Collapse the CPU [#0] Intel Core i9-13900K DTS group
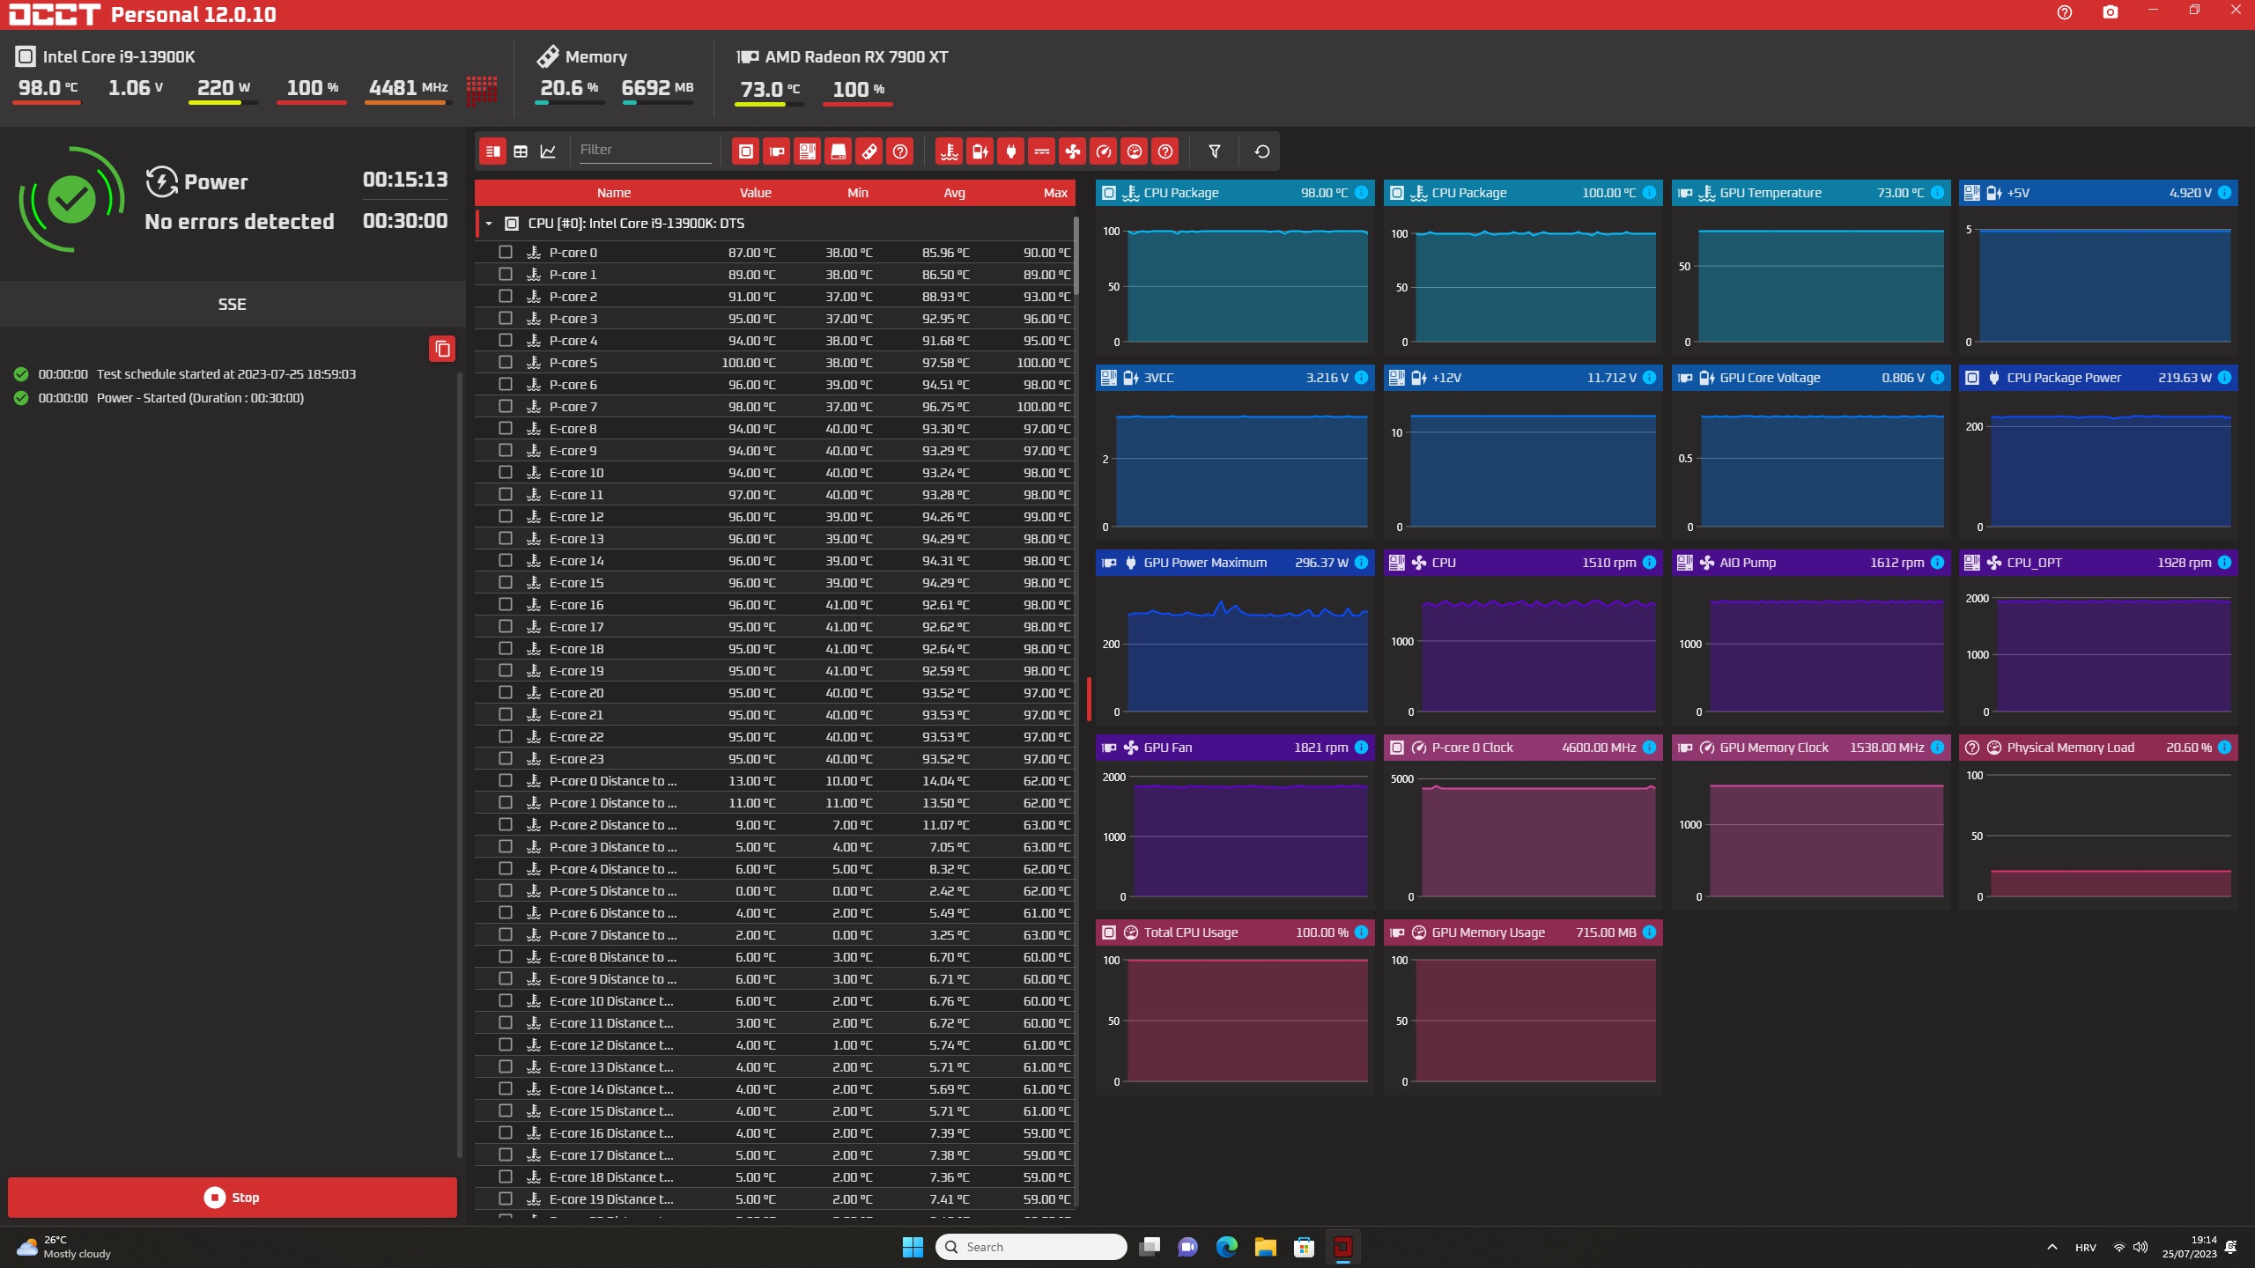The image size is (2255, 1268). pos(489,224)
